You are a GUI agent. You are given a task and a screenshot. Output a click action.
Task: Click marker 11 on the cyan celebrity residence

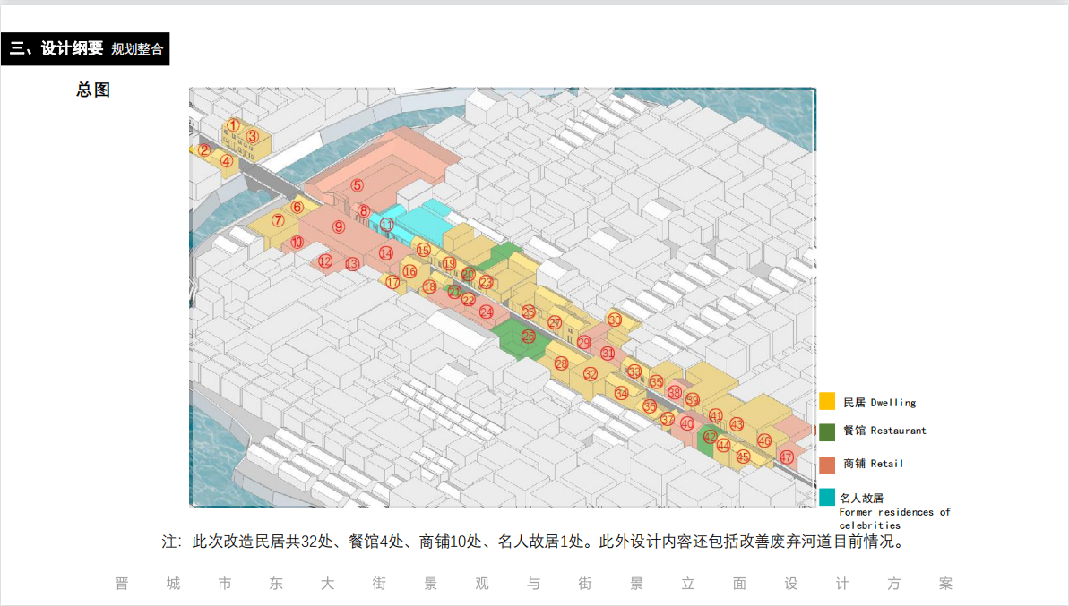point(386,225)
